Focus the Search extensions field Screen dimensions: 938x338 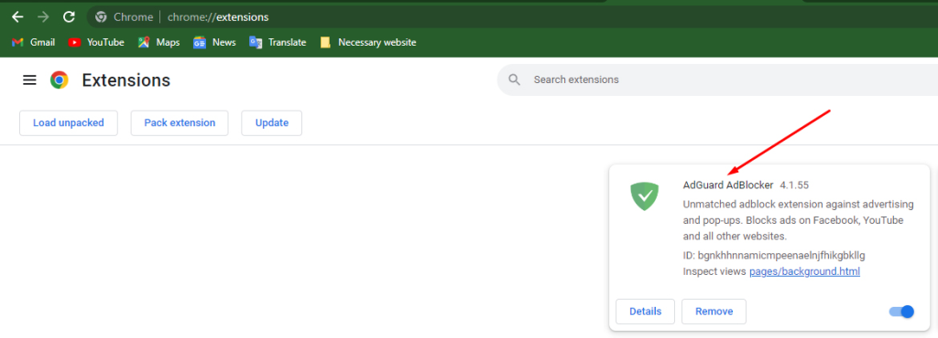(x=718, y=79)
